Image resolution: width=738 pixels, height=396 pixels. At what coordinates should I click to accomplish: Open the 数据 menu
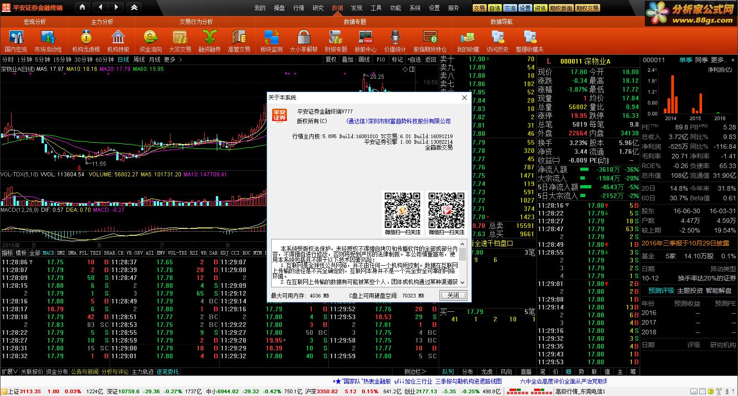click(x=337, y=8)
